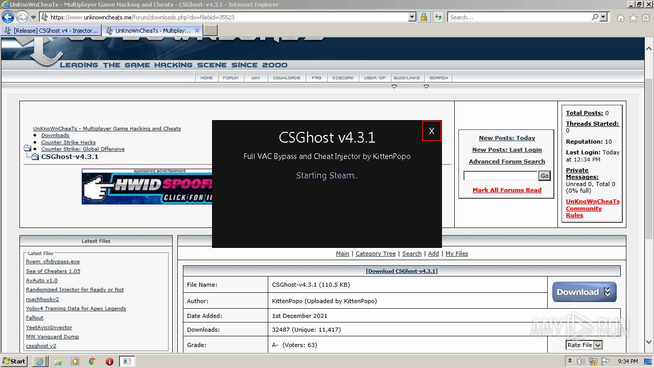
Task: Open the FORUM navigation menu item
Action: [x=230, y=78]
